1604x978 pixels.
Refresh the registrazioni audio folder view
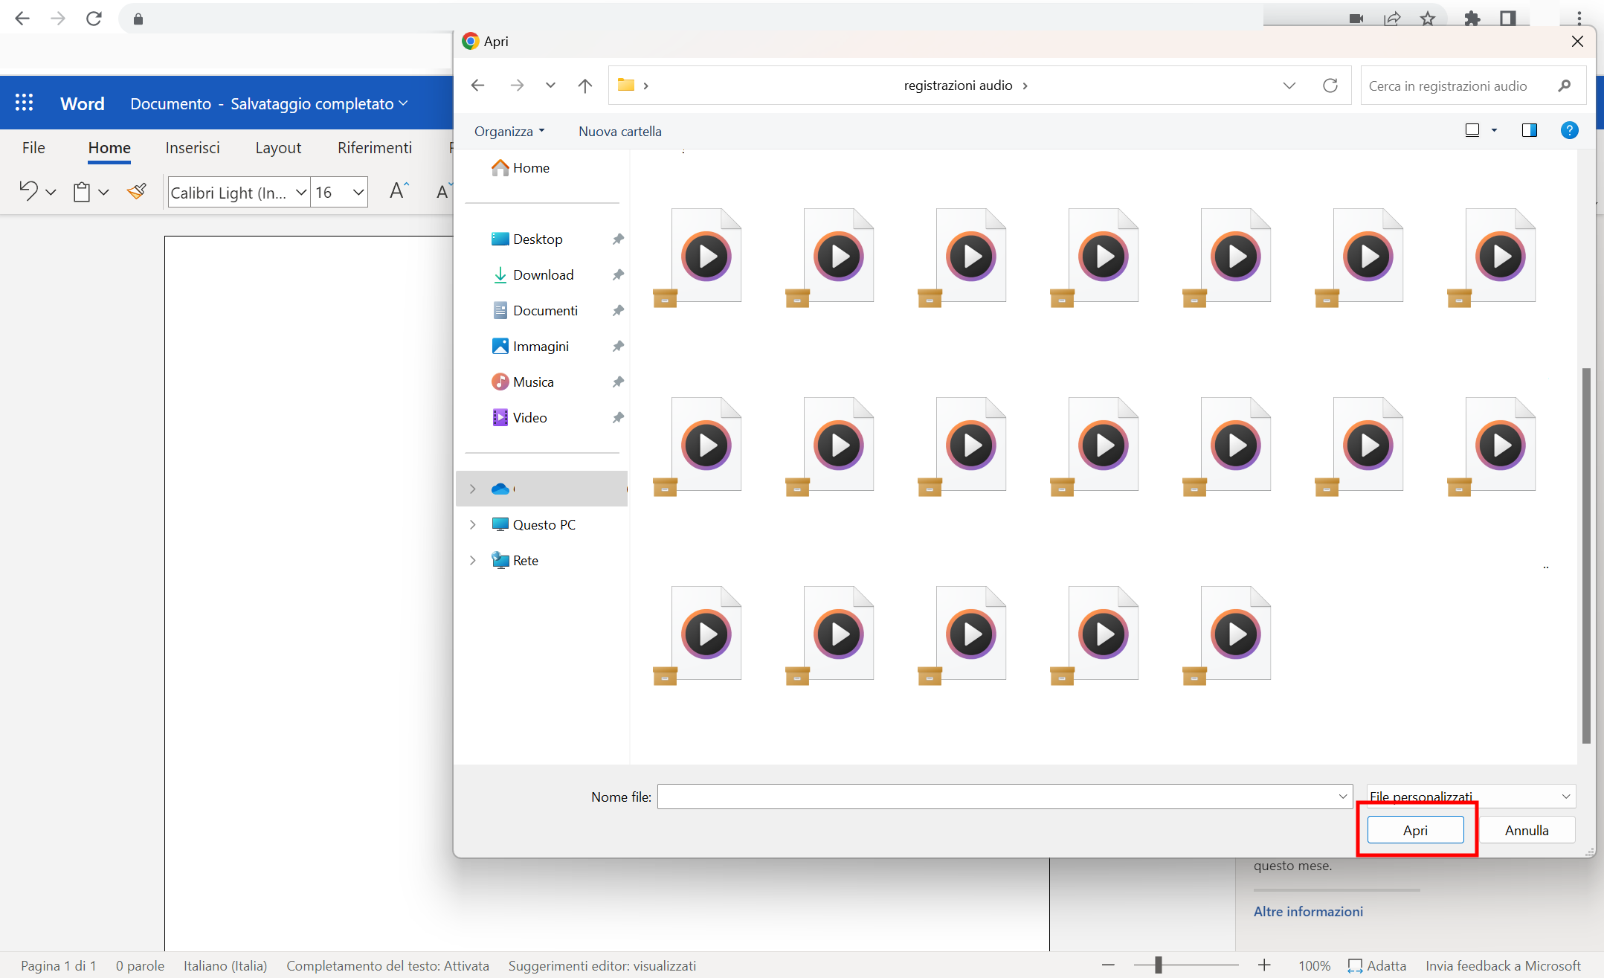click(x=1330, y=85)
